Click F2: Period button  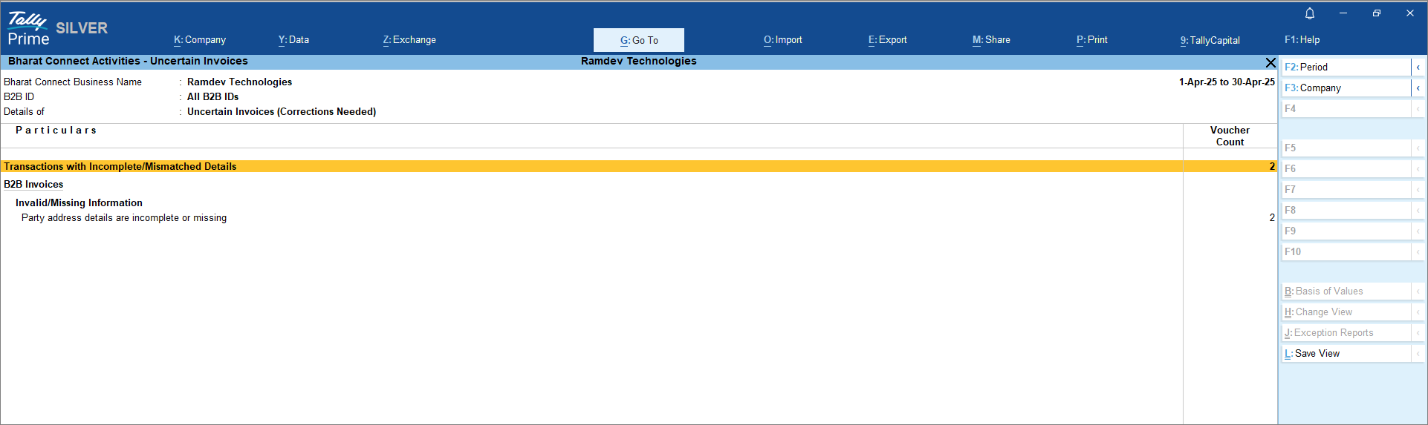click(1345, 67)
